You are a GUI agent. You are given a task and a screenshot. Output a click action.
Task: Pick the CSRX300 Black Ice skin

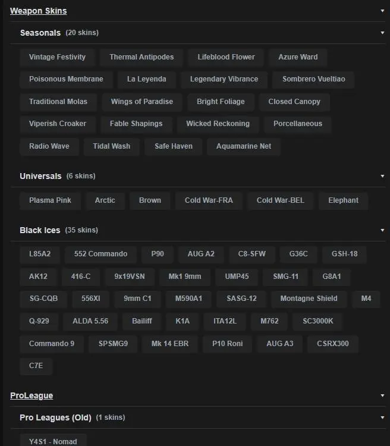click(x=333, y=344)
